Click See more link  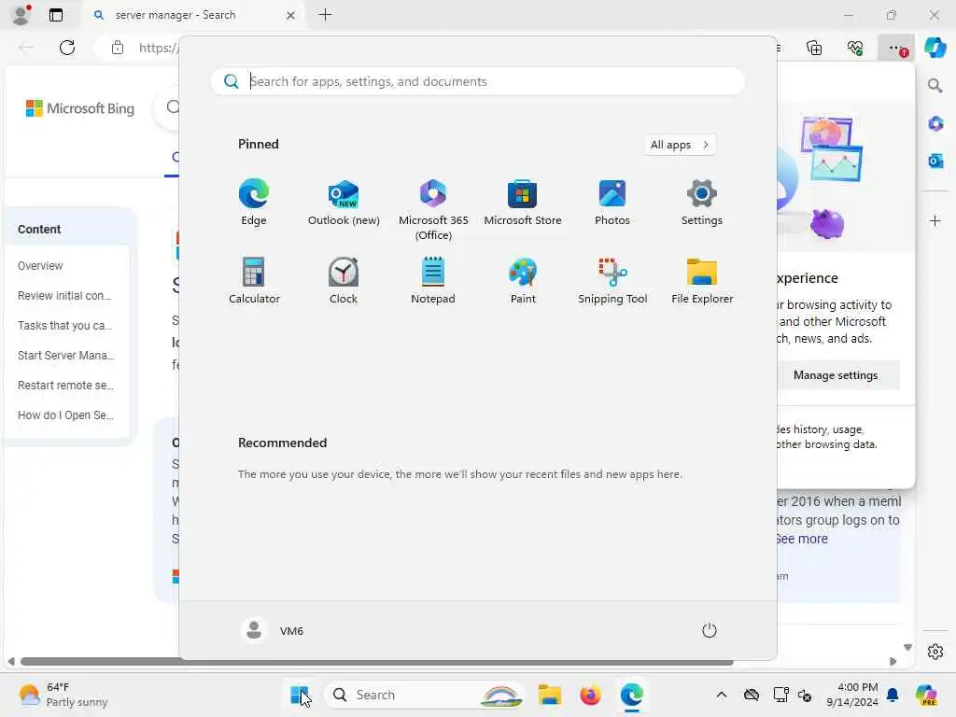click(x=802, y=539)
